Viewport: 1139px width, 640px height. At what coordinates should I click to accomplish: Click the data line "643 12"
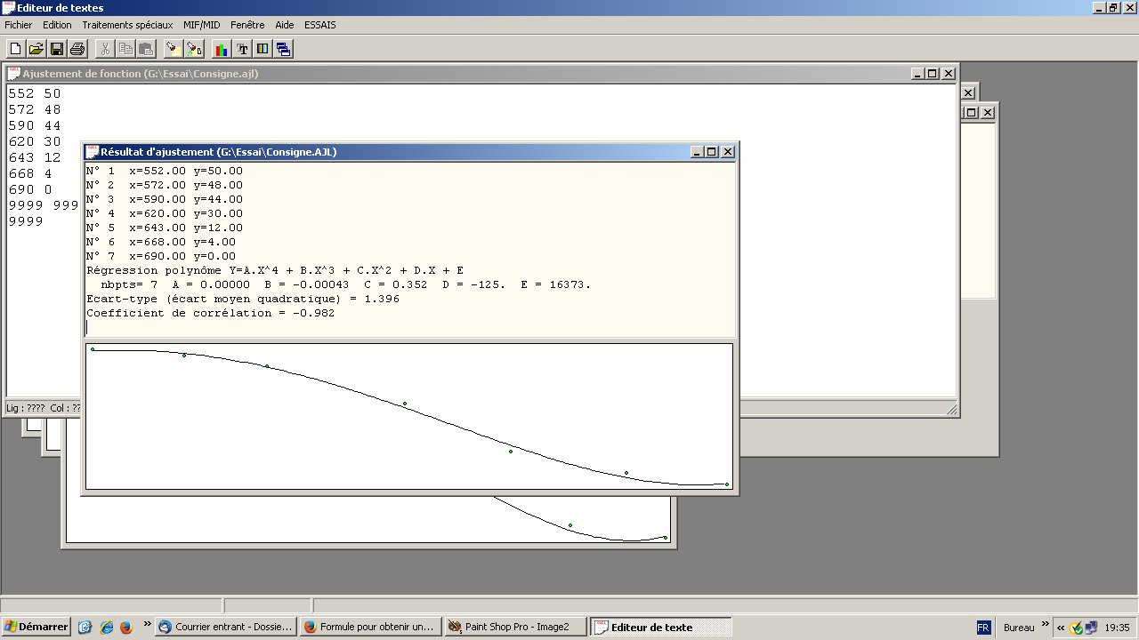pos(35,157)
